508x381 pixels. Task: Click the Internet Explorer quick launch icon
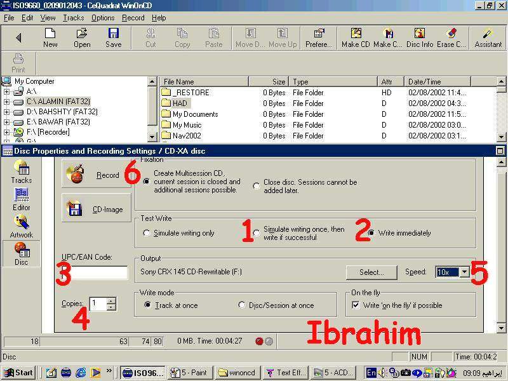[81, 373]
